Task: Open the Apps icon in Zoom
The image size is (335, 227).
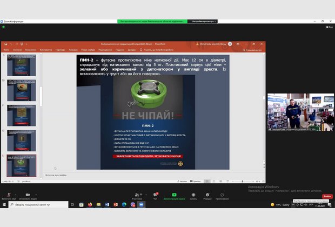Action: pos(222,195)
